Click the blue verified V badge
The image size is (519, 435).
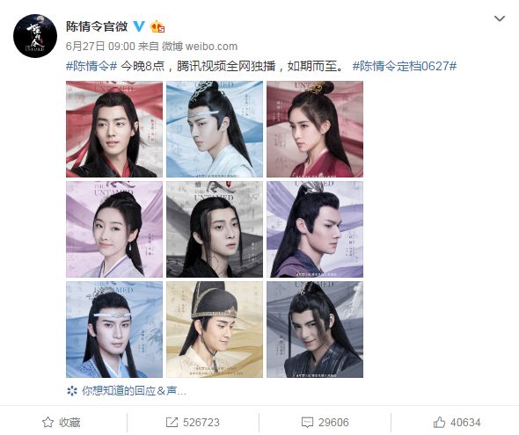coord(139,26)
